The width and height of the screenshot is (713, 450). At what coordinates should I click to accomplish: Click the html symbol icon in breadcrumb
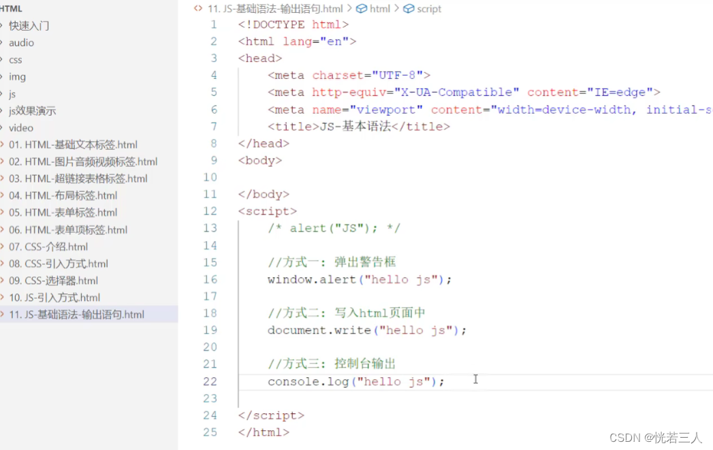[x=362, y=9]
